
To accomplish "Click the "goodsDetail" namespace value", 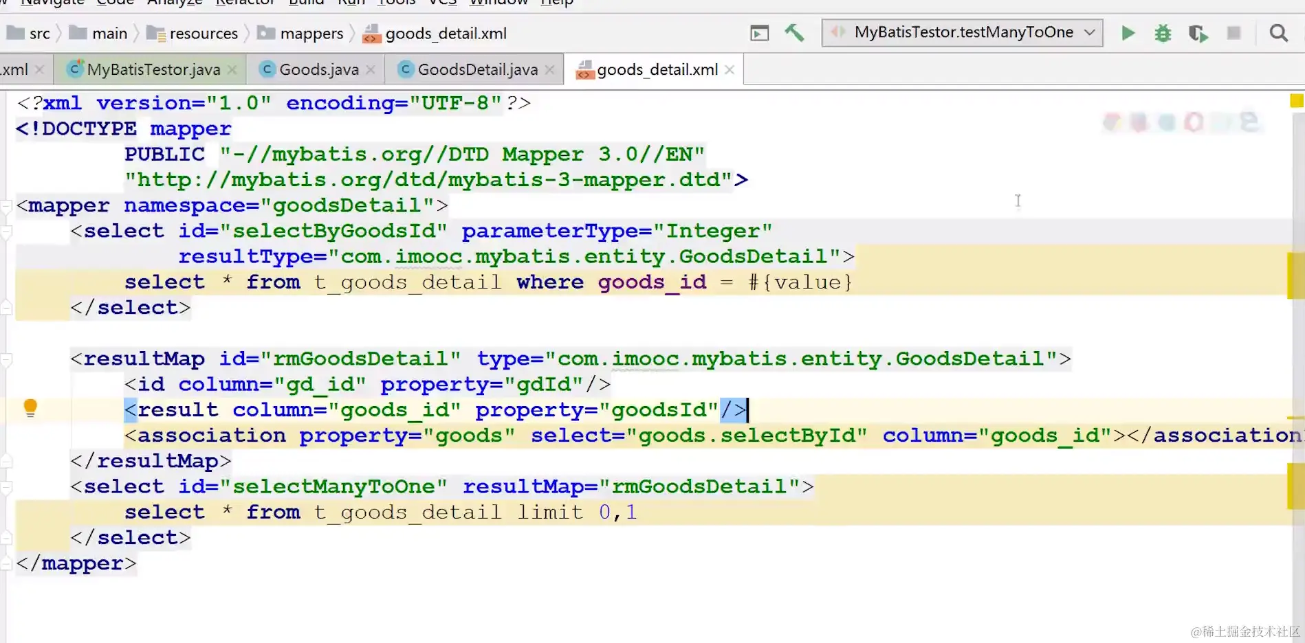I will click(347, 205).
